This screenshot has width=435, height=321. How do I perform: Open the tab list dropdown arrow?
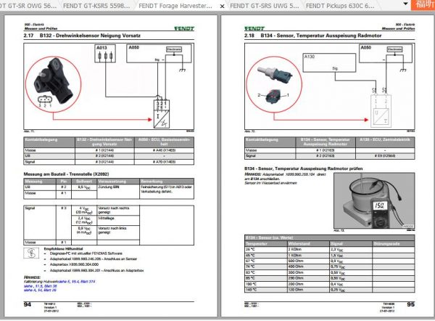click(405, 4)
